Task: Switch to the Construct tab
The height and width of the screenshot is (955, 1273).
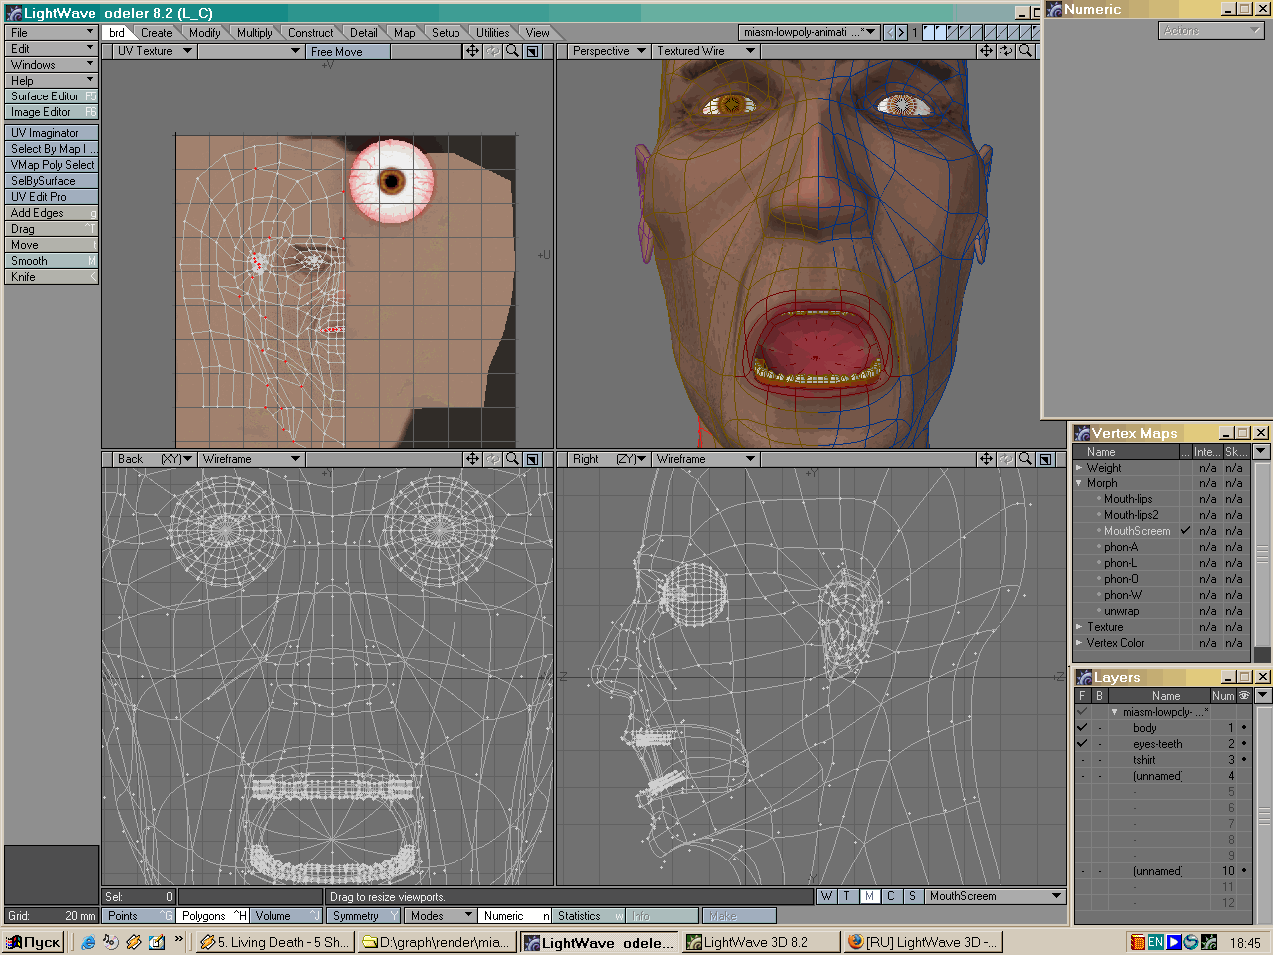Action: point(310,33)
